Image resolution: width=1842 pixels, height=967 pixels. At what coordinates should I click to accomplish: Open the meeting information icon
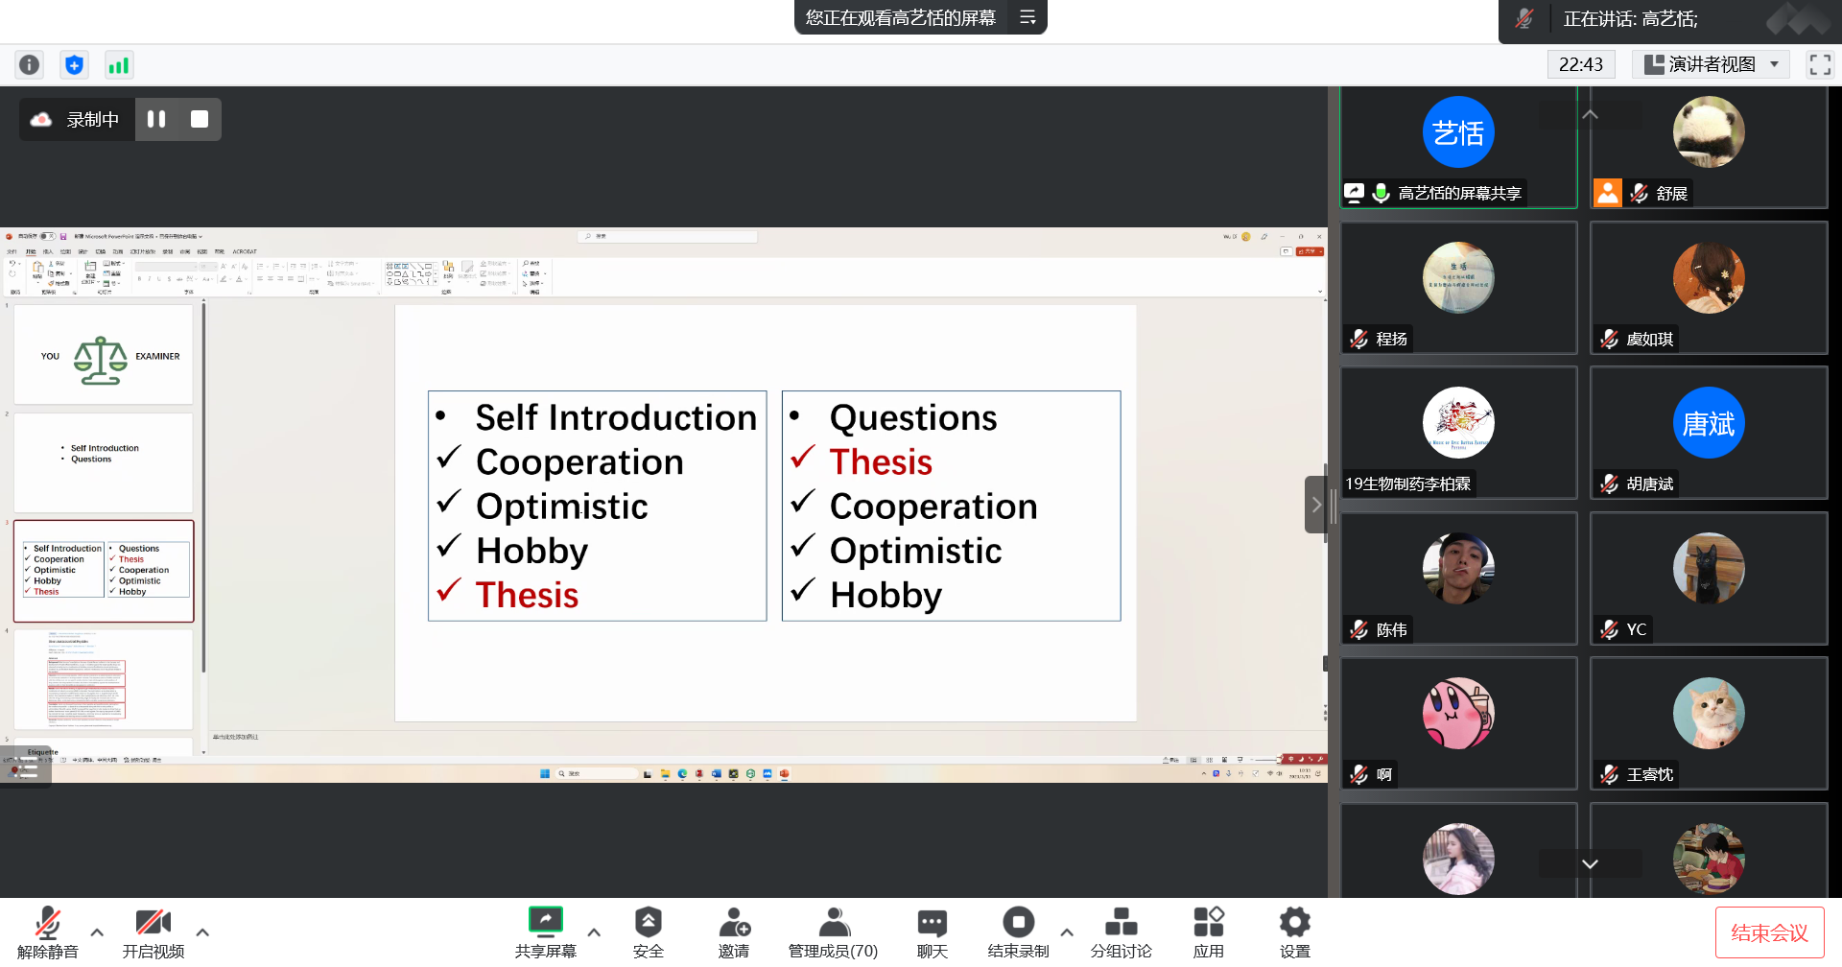[30, 65]
